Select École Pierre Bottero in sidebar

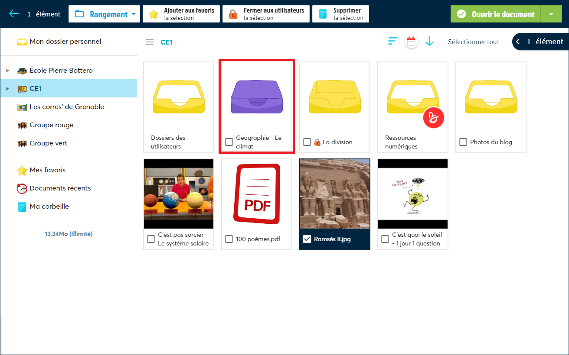[61, 71]
